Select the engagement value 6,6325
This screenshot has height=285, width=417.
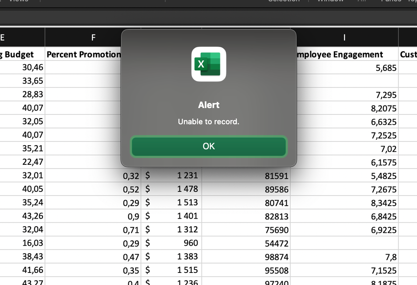[x=347, y=121]
